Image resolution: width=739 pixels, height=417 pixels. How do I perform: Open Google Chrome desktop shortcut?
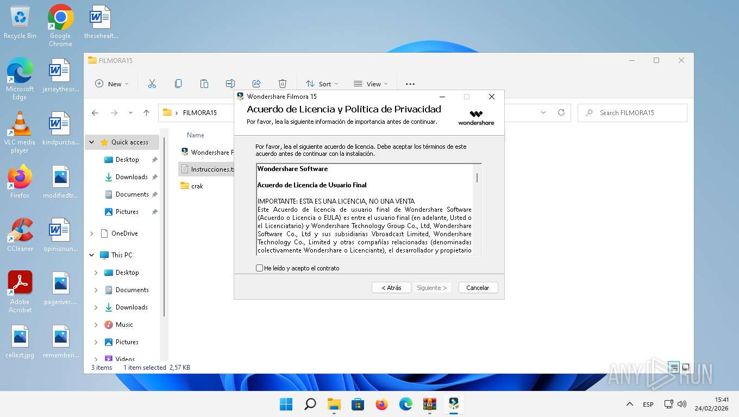pyautogui.click(x=60, y=26)
